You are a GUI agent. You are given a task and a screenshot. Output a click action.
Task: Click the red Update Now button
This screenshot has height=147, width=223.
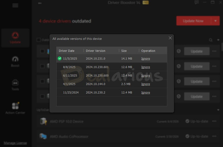(x=194, y=21)
